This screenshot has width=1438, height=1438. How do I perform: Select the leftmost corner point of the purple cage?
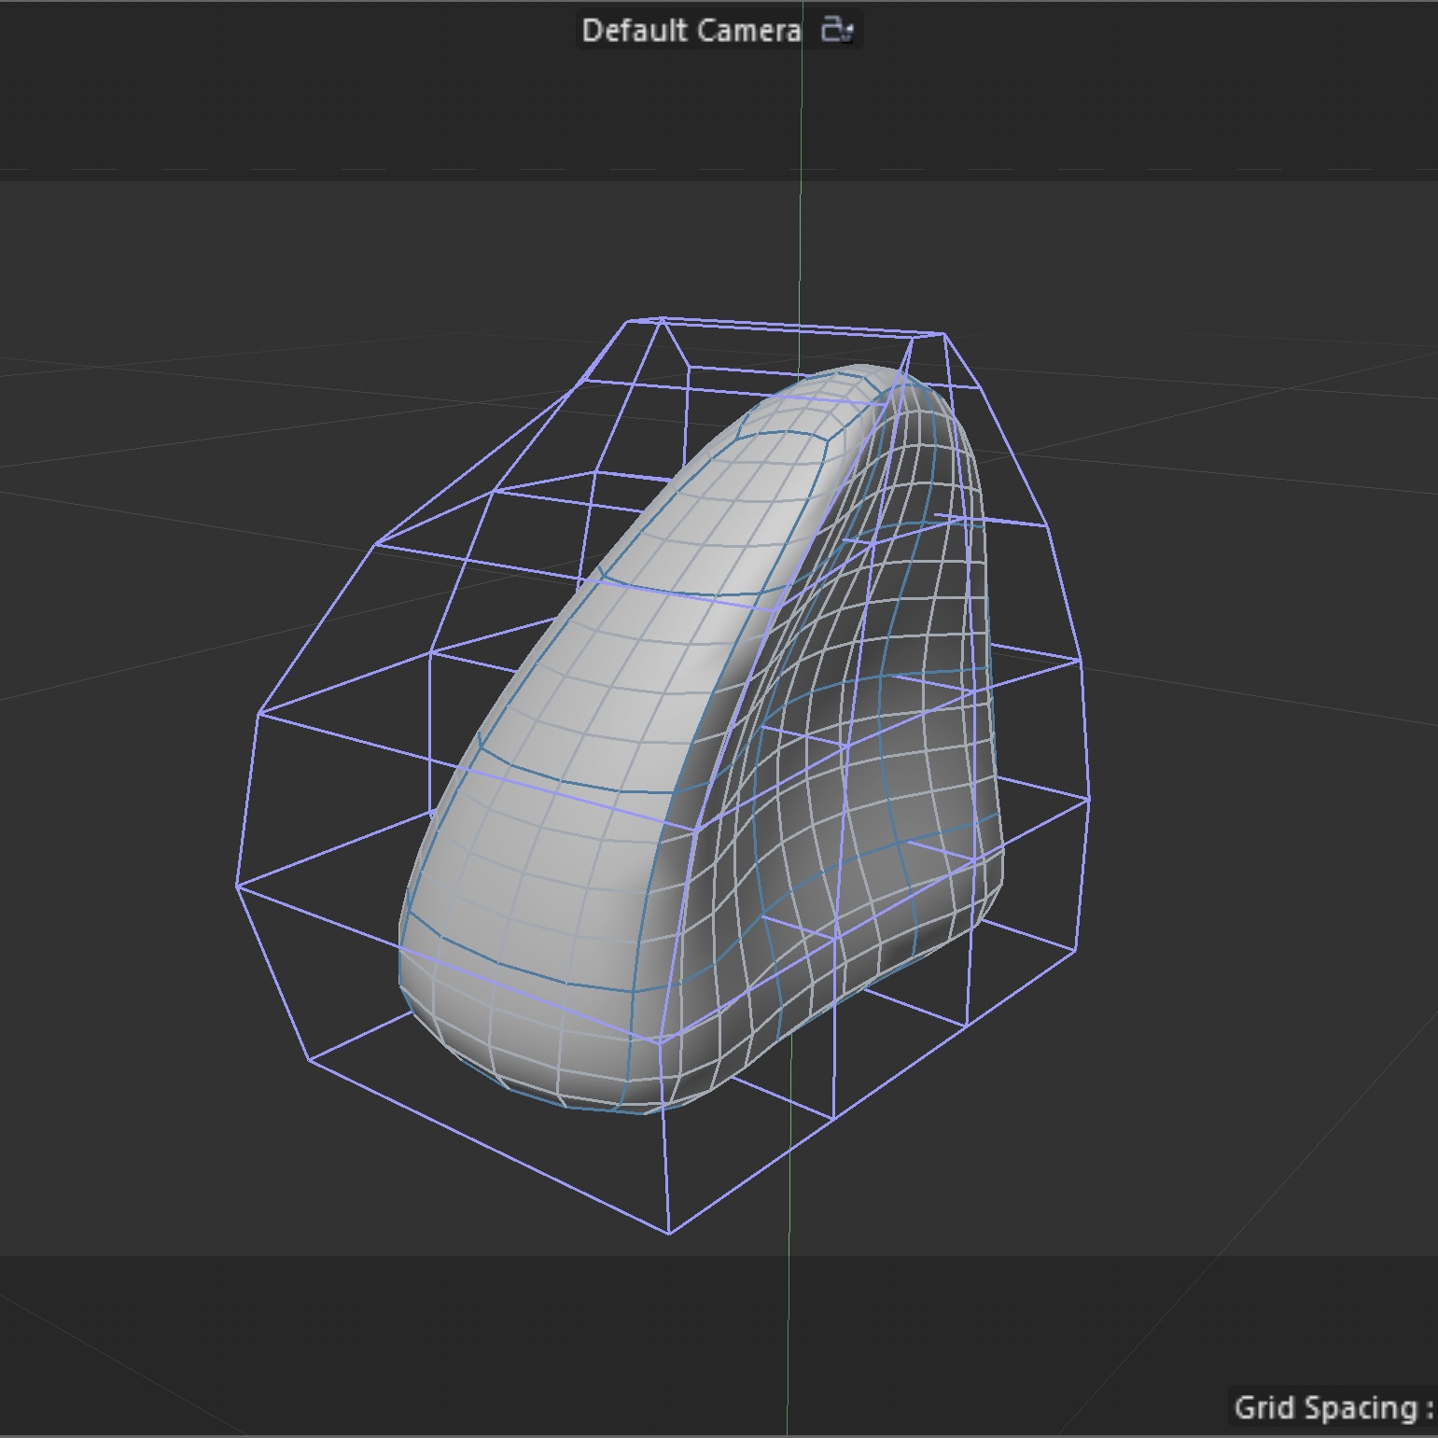pyautogui.click(x=236, y=885)
